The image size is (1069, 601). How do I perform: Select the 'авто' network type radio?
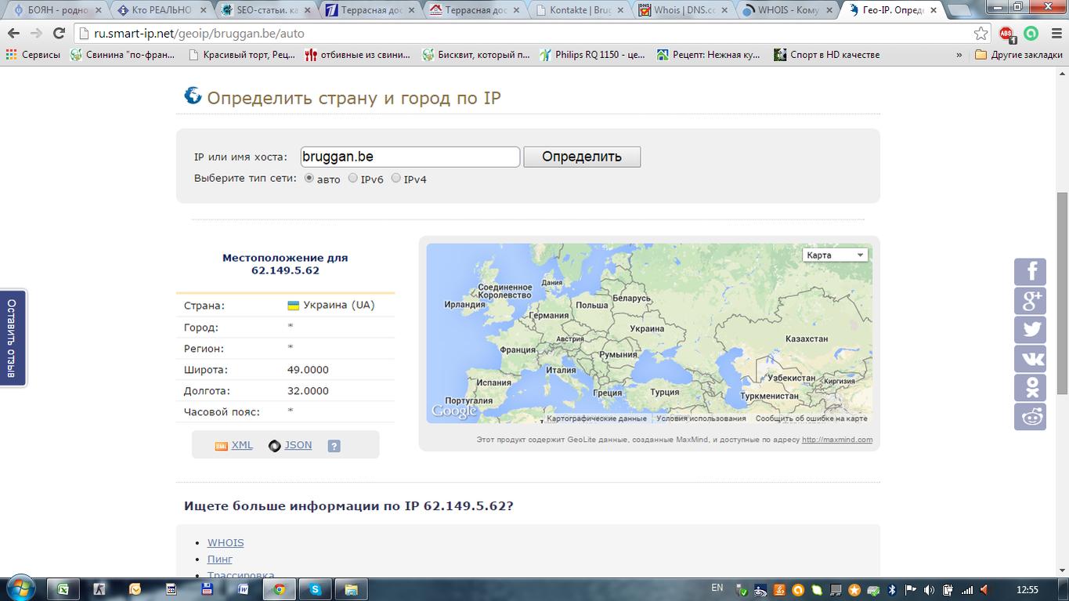tap(309, 179)
